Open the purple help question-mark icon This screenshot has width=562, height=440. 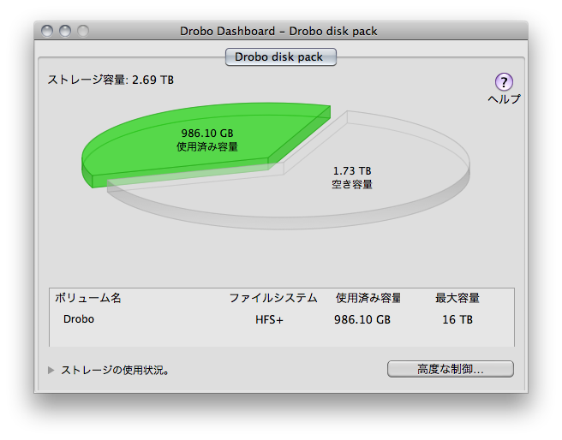504,82
